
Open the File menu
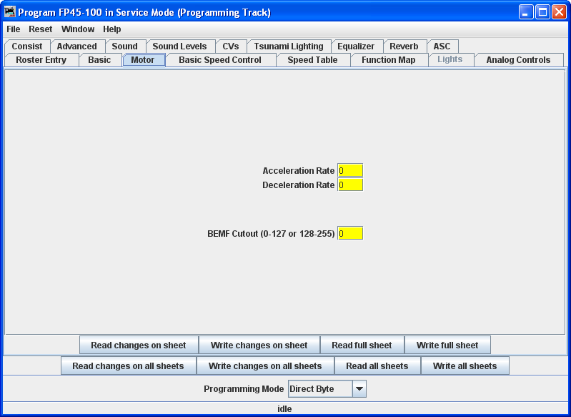pos(14,29)
